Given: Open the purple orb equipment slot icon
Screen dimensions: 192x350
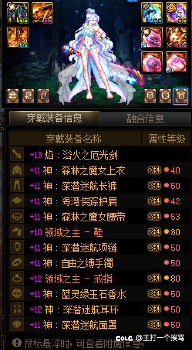Looking at the screenshot, I should (x=177, y=12).
